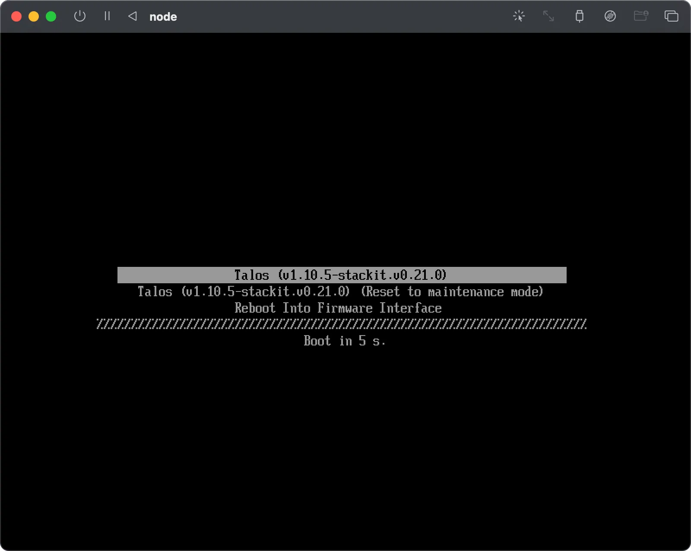The width and height of the screenshot is (691, 551).
Task: Open the shared directory settings
Action: click(641, 16)
